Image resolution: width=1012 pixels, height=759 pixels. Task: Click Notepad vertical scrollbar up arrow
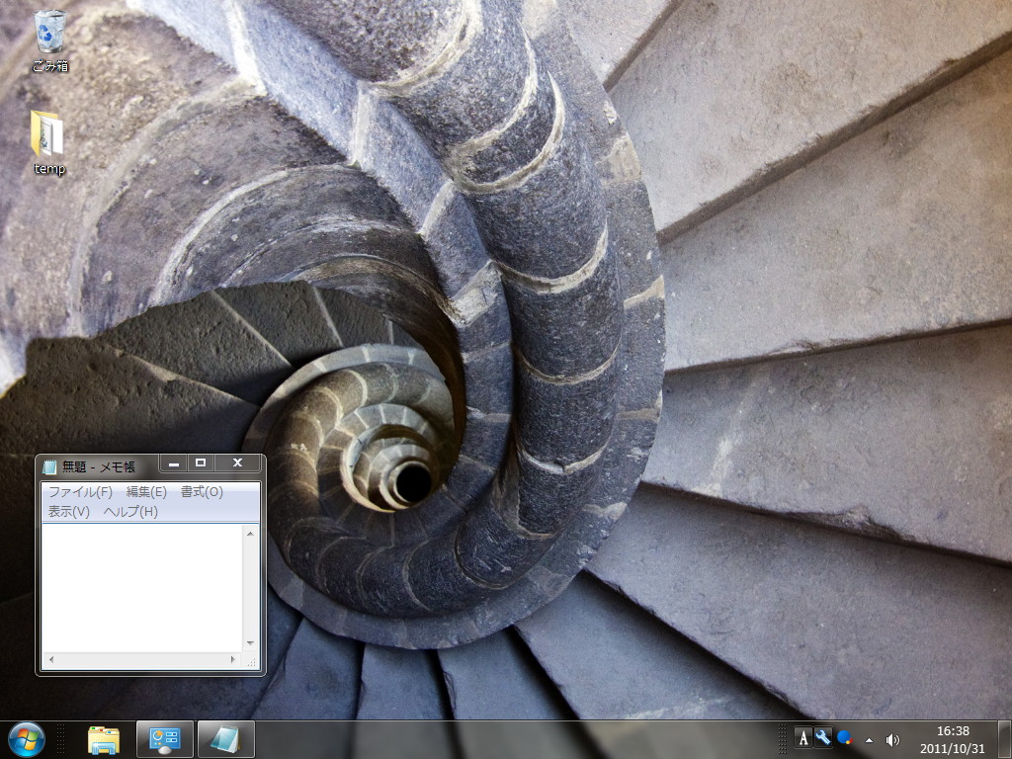250,533
